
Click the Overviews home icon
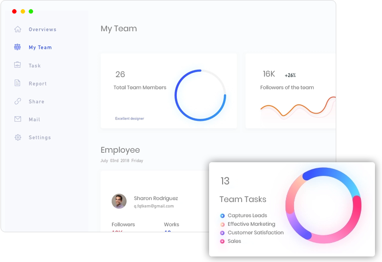18,29
